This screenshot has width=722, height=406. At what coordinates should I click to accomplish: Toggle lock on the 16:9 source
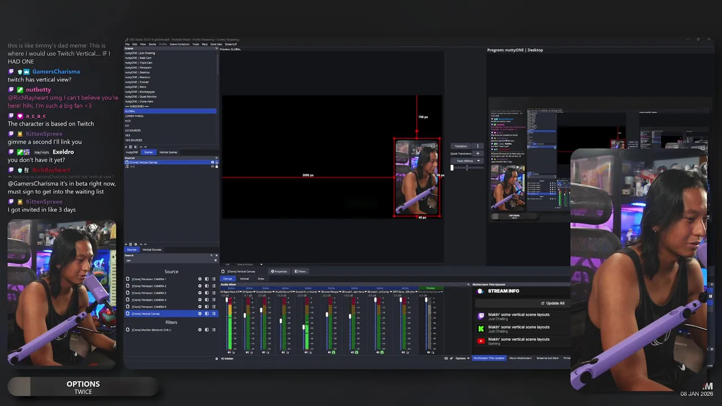click(x=217, y=167)
